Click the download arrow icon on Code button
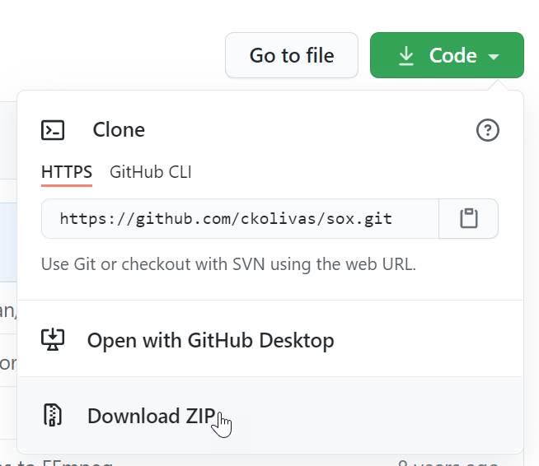 [x=405, y=56]
